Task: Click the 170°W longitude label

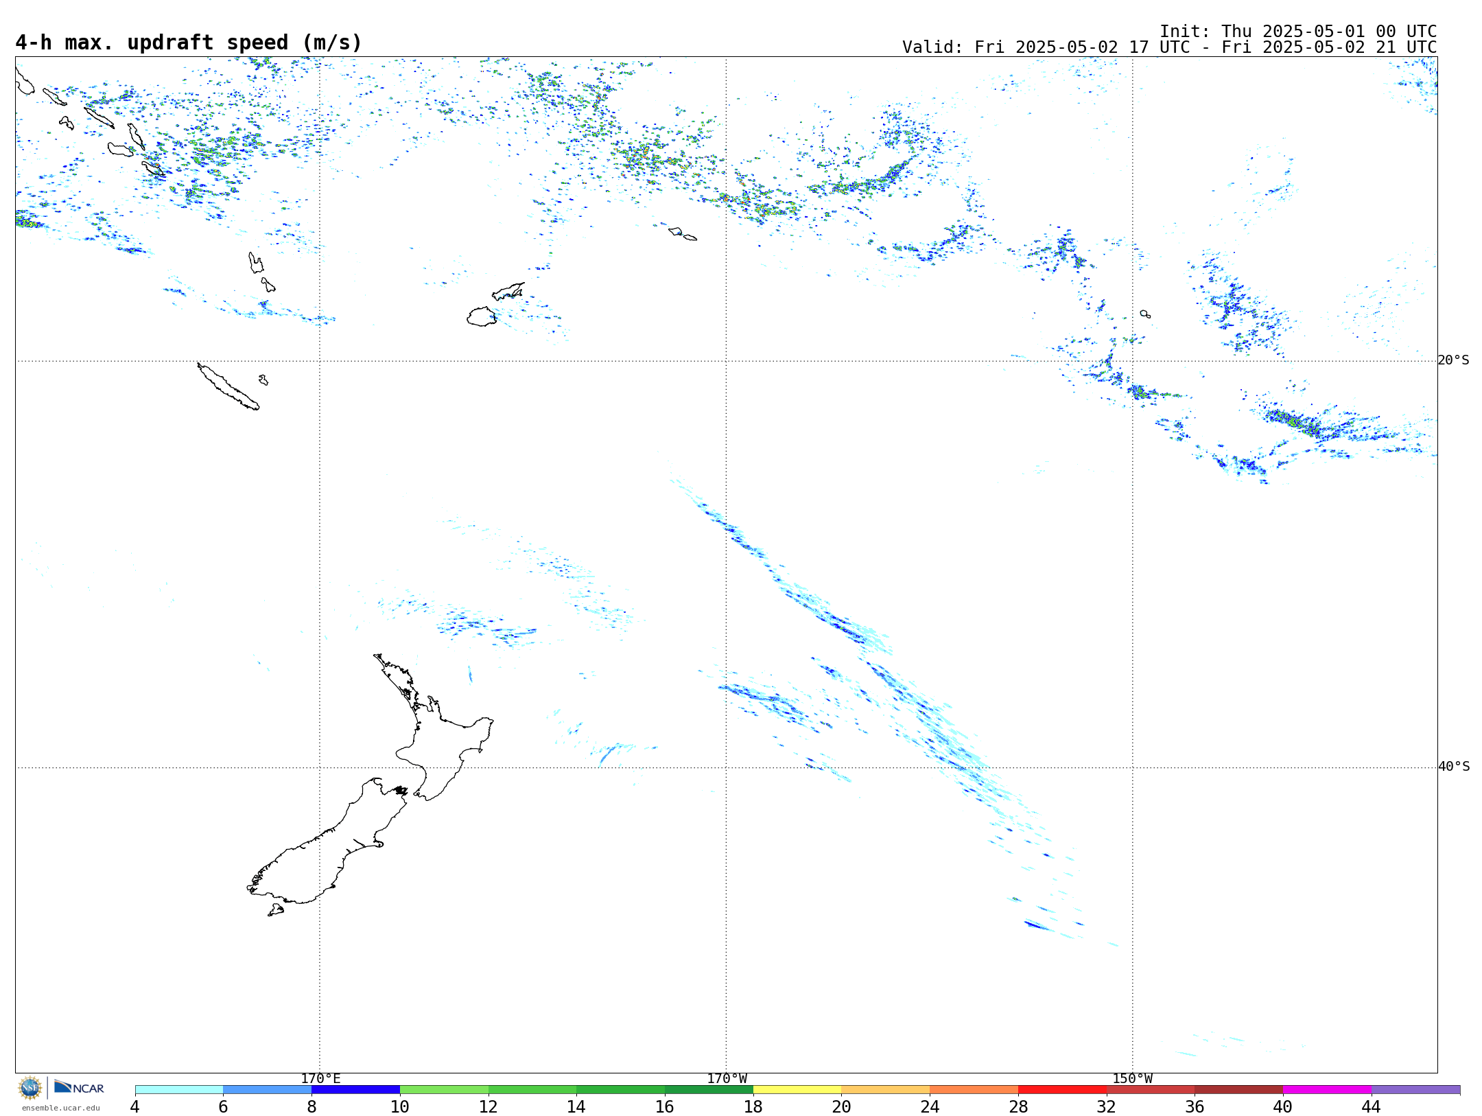Action: coord(727,1079)
